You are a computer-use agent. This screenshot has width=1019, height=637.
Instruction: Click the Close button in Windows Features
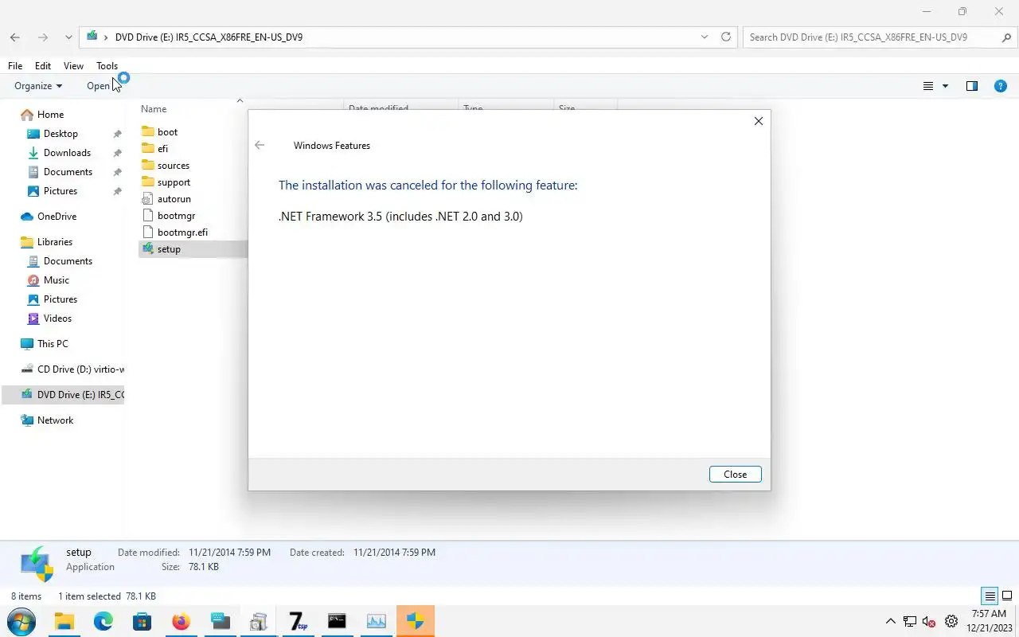click(735, 474)
